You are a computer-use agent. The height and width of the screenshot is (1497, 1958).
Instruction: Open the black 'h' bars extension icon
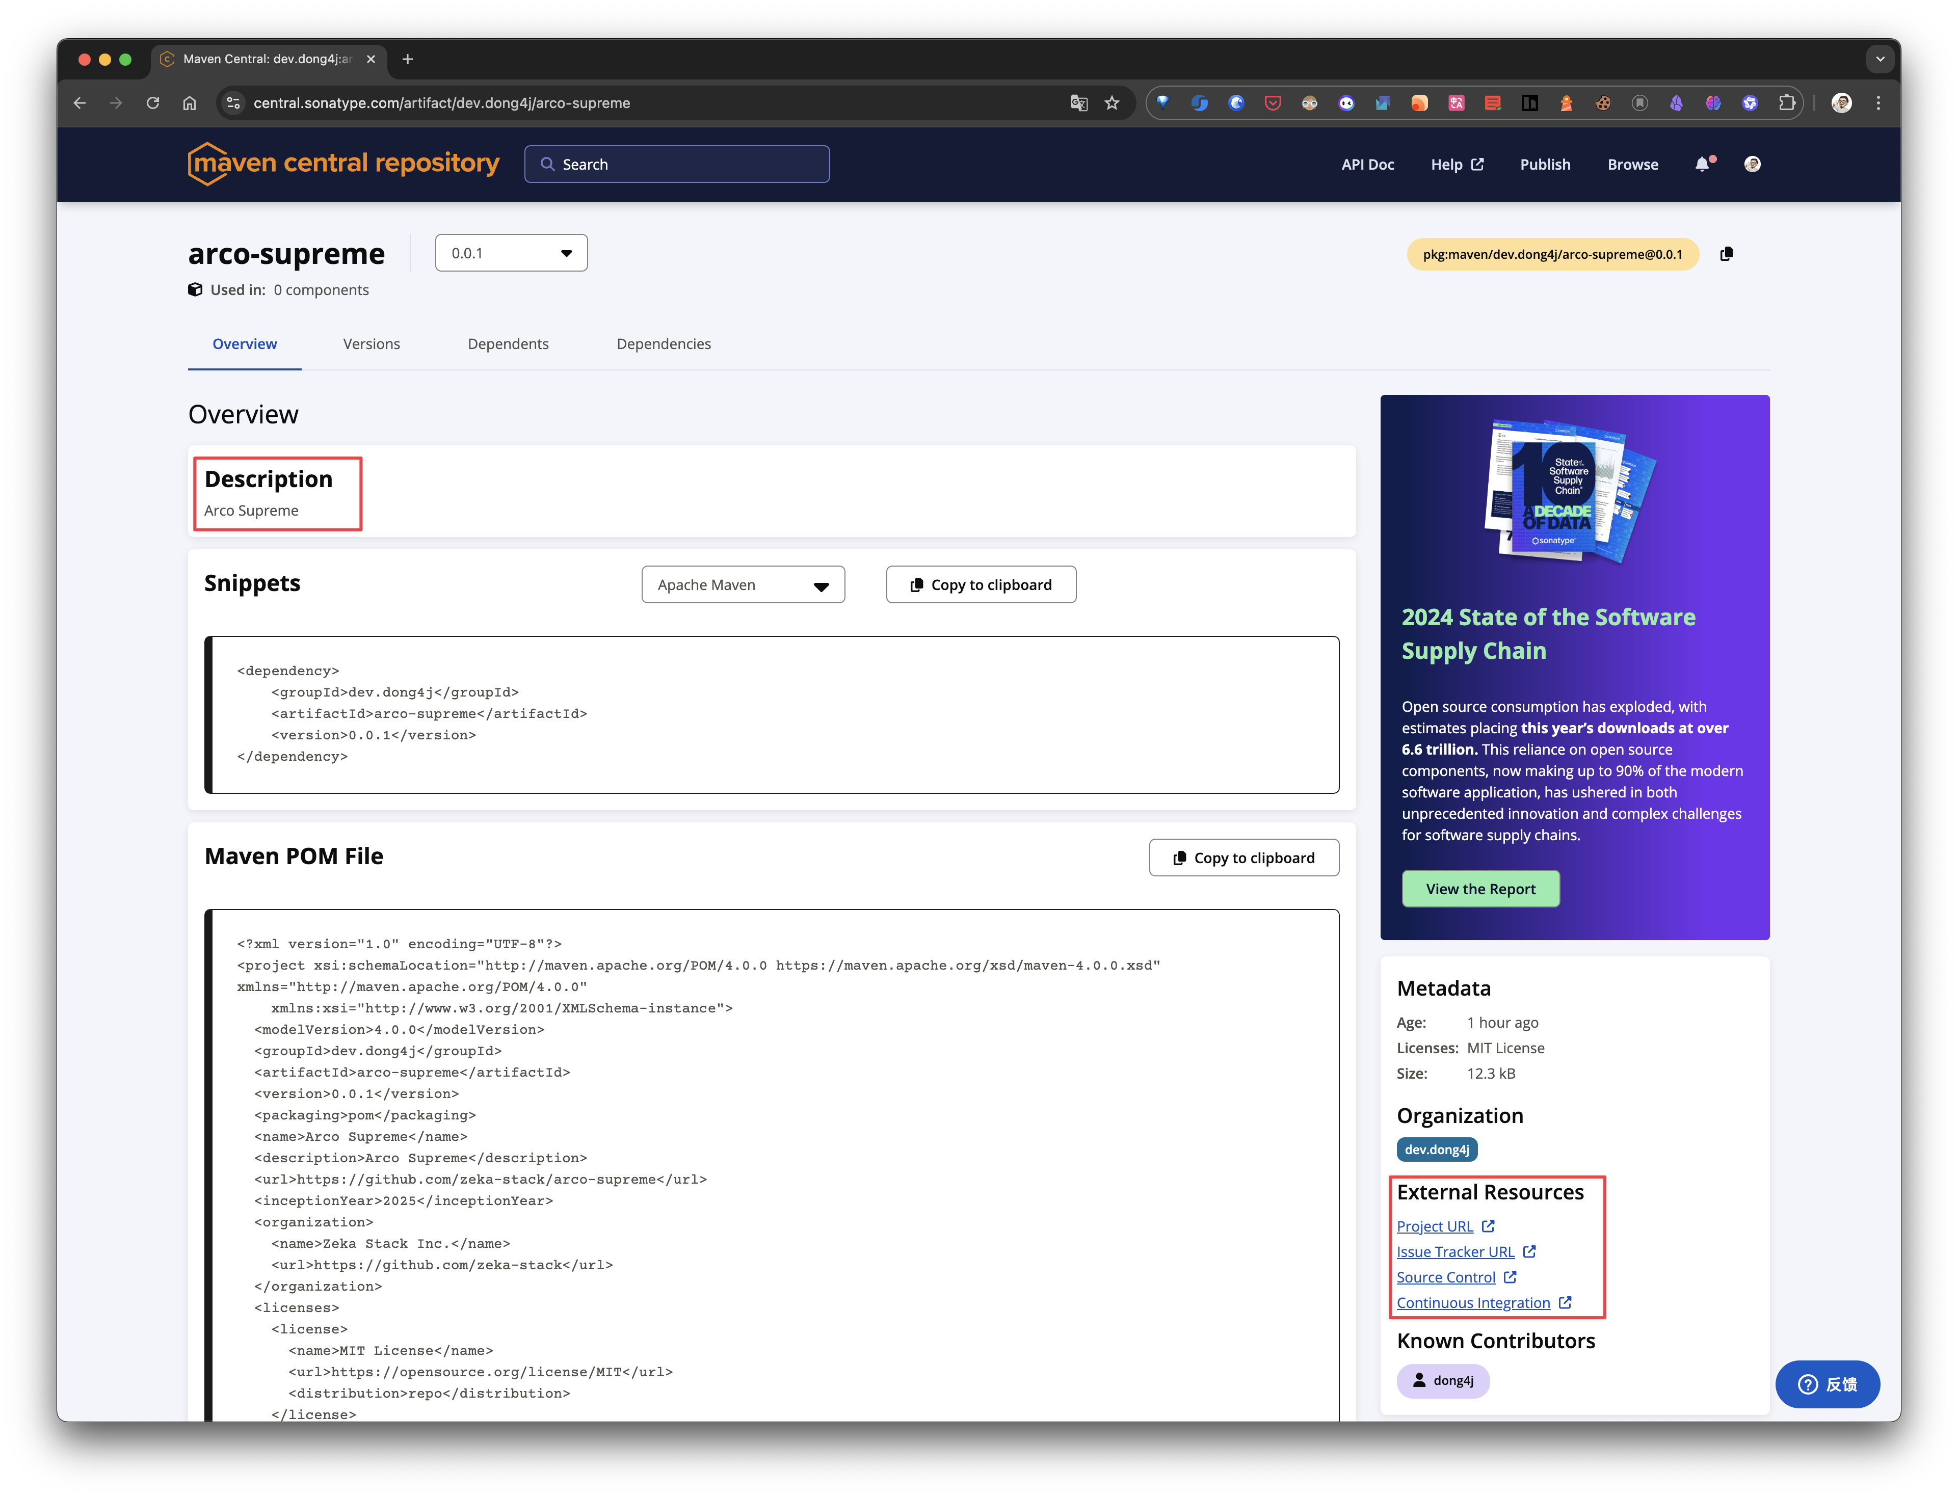pos(1529,103)
